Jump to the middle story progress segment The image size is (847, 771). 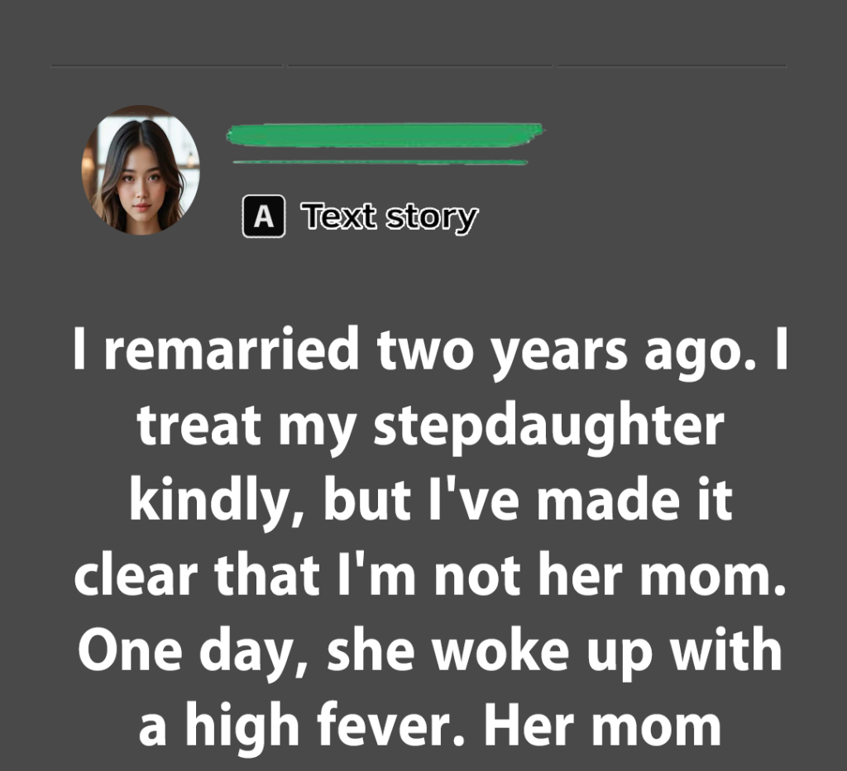point(419,64)
